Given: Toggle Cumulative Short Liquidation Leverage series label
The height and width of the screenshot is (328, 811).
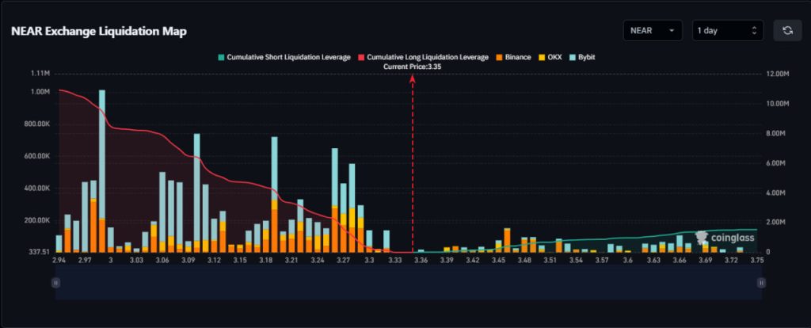Looking at the screenshot, I should (290, 58).
